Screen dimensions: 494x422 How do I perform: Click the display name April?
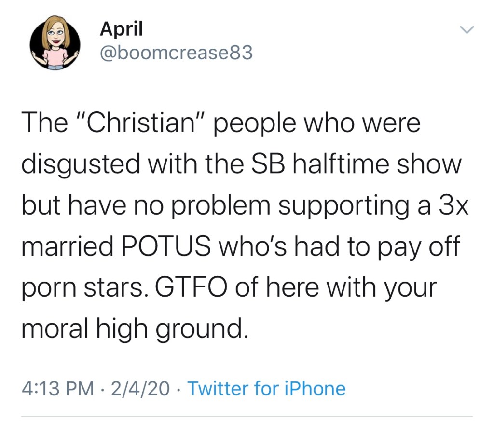[121, 29]
